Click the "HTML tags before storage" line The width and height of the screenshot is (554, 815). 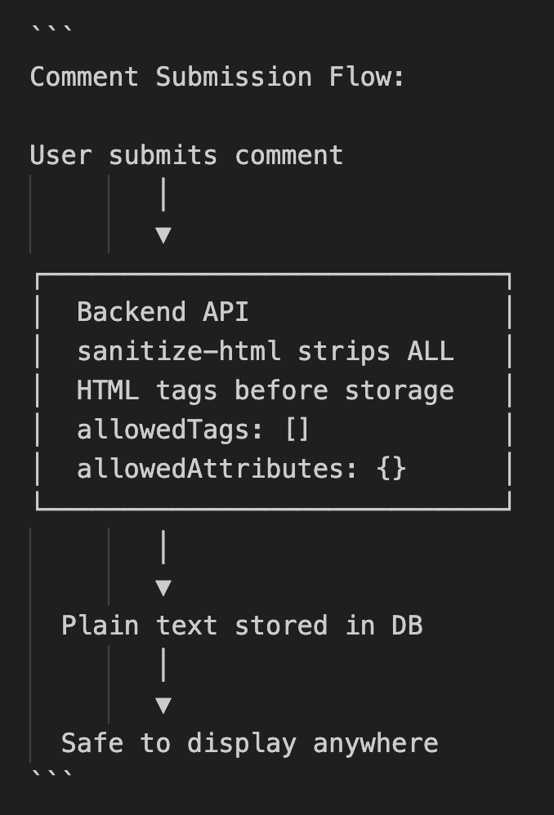coord(265,390)
